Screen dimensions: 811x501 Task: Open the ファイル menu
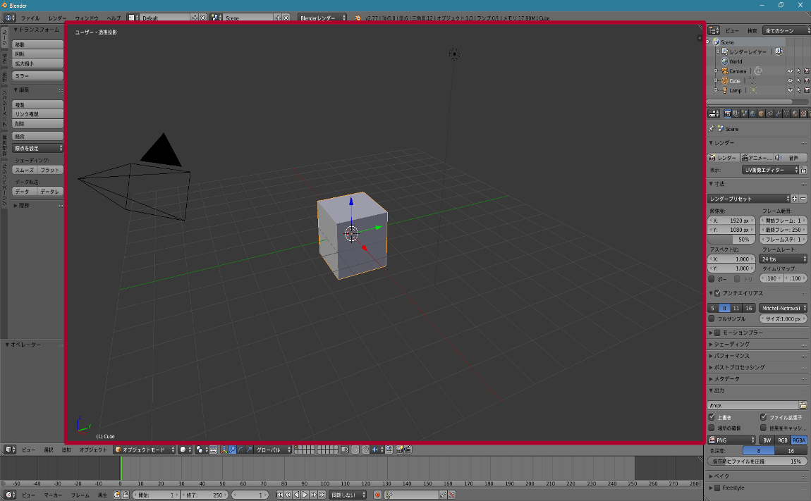[30, 17]
